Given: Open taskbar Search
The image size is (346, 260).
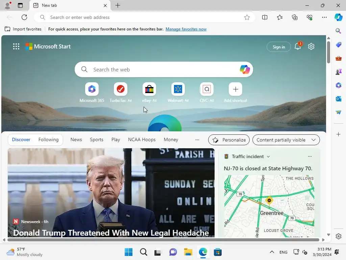Looking at the screenshot, I should [x=143, y=252].
